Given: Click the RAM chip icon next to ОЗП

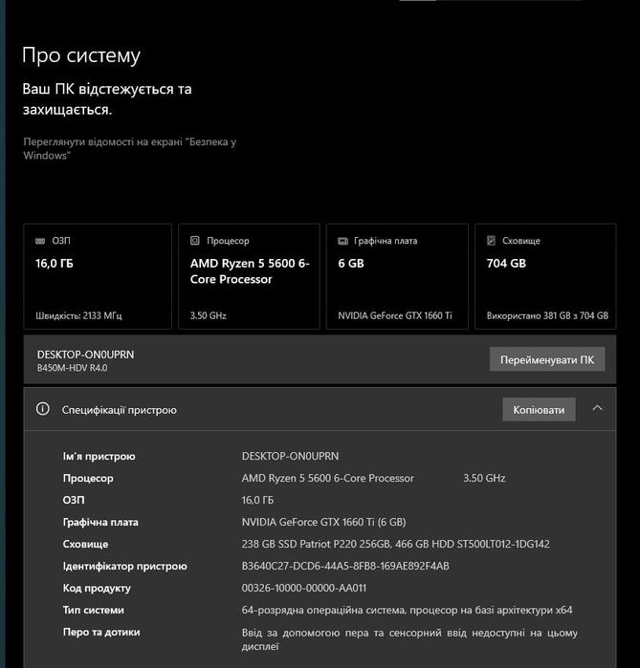Looking at the screenshot, I should (x=40, y=241).
